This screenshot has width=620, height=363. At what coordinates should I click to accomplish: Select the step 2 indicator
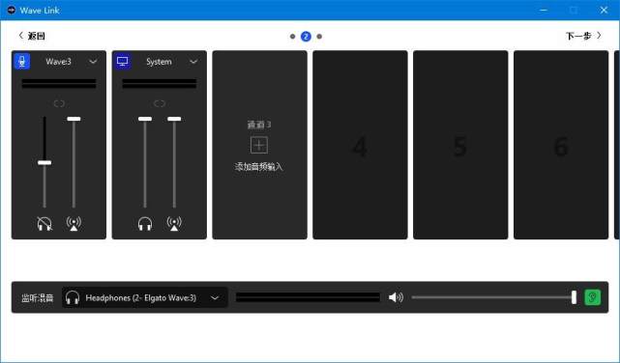coord(306,37)
